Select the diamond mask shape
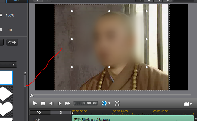This screenshot has height=121, width=197. (6, 94)
